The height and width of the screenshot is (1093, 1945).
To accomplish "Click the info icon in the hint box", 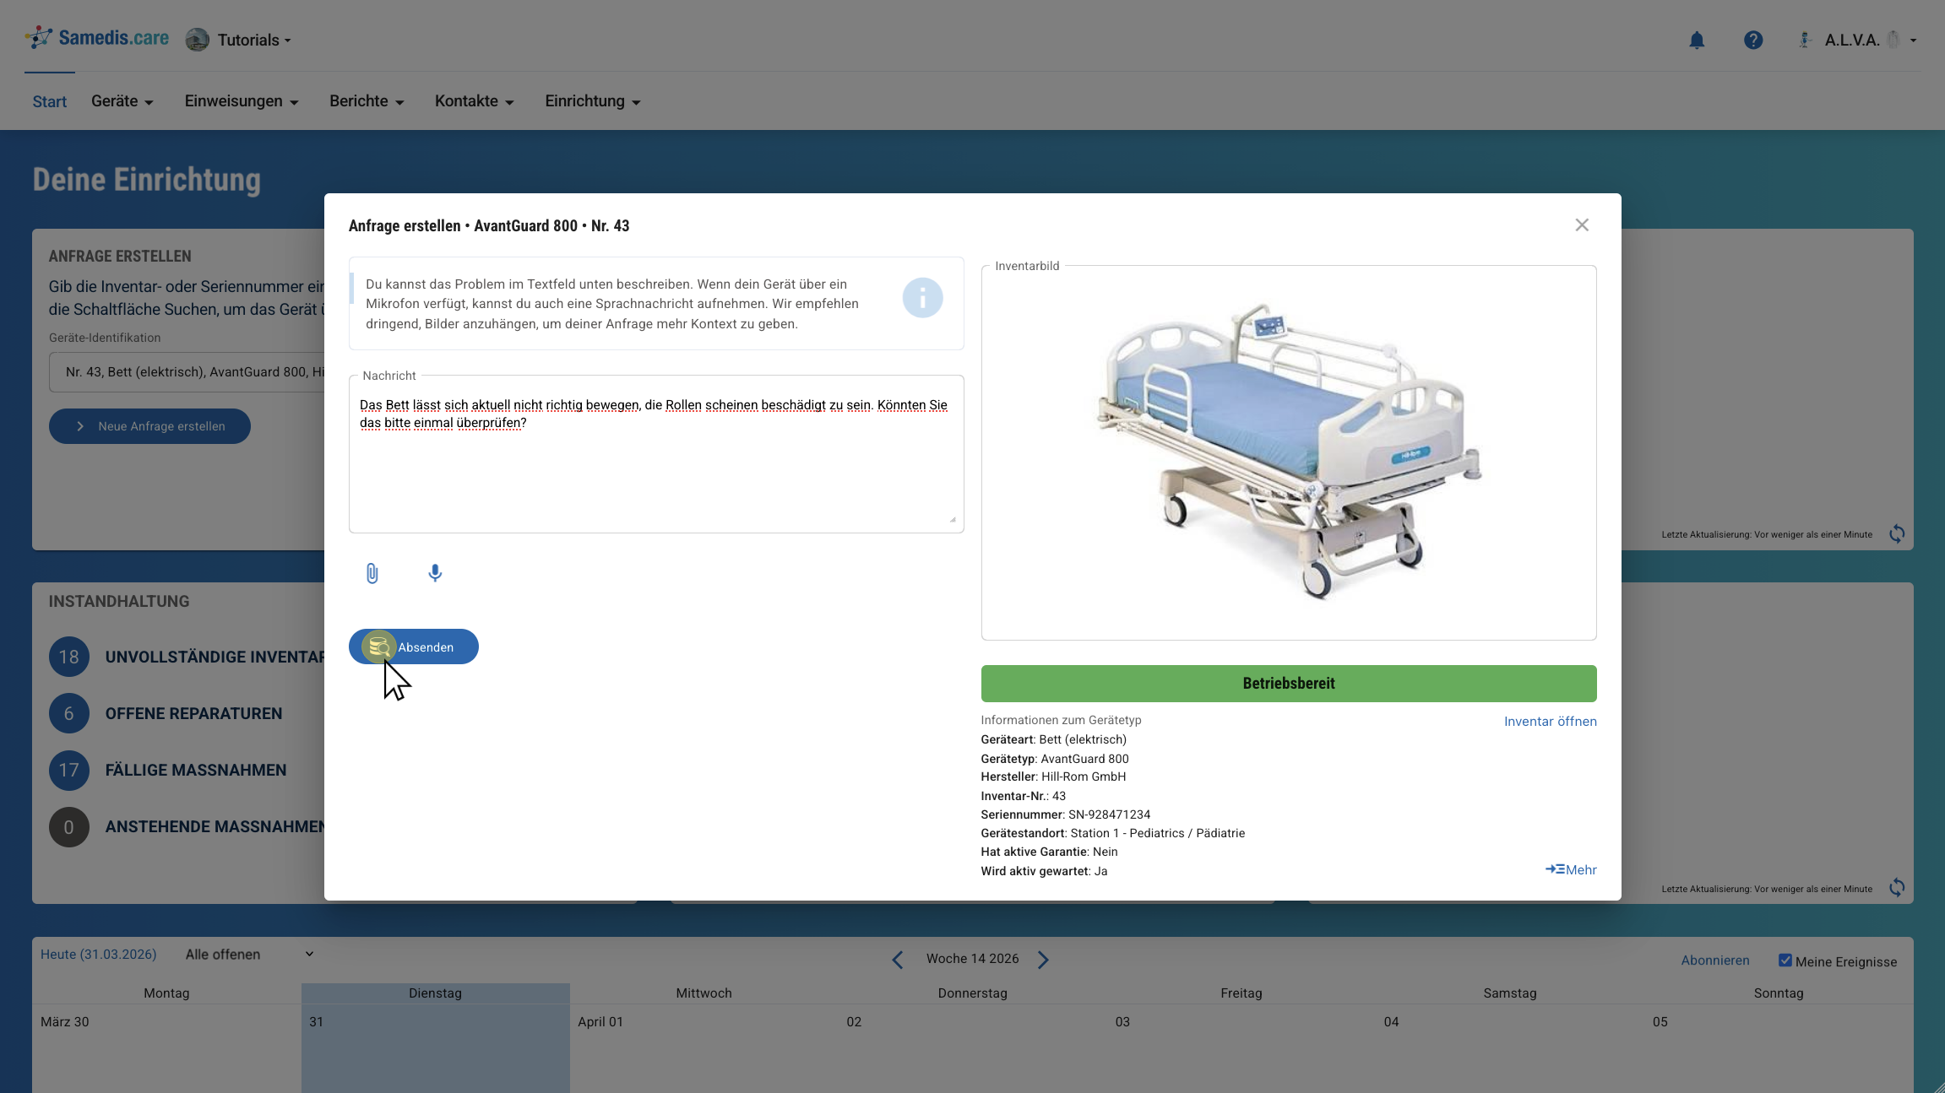I will (922, 298).
